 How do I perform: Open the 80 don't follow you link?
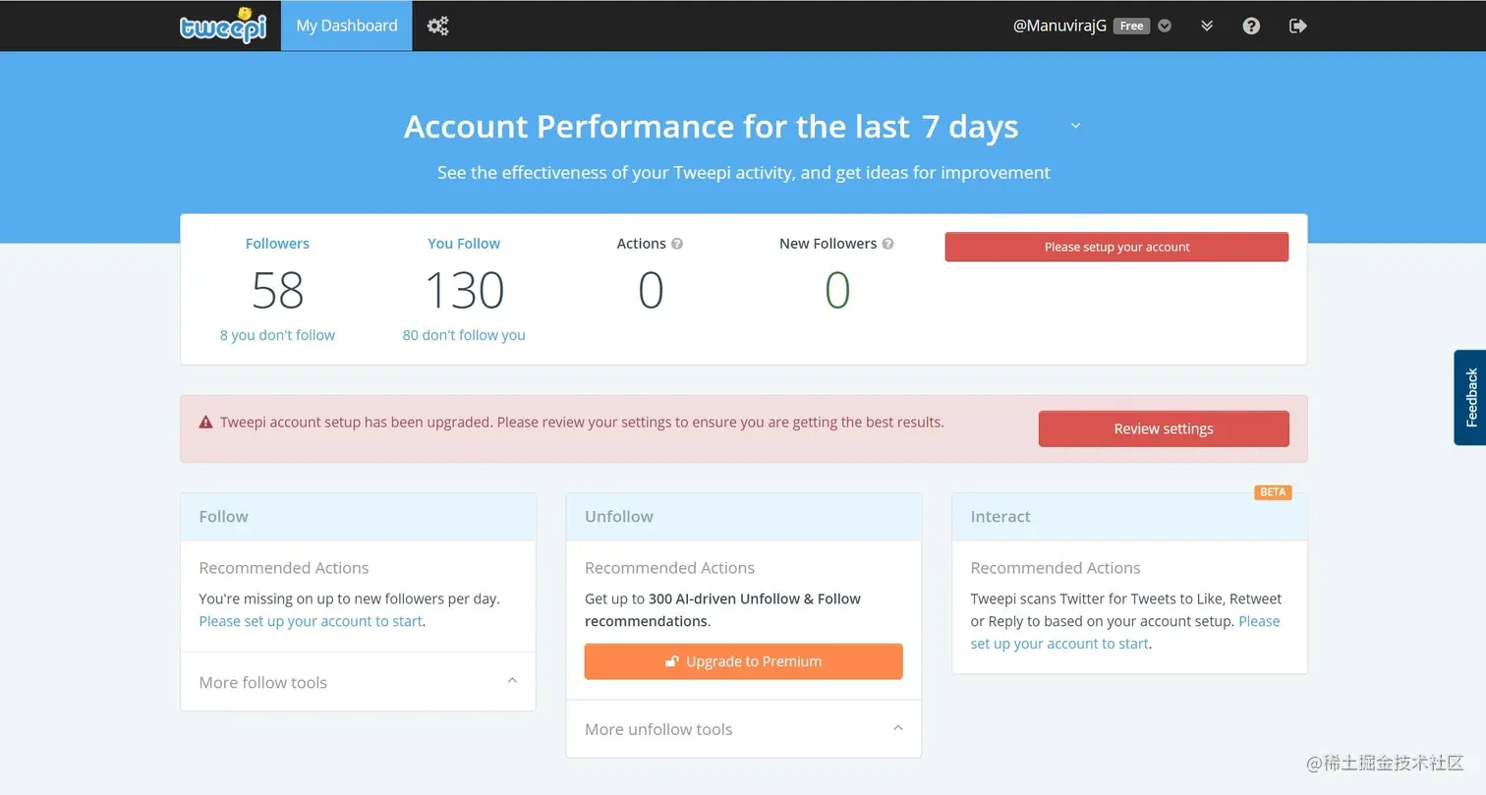464,335
